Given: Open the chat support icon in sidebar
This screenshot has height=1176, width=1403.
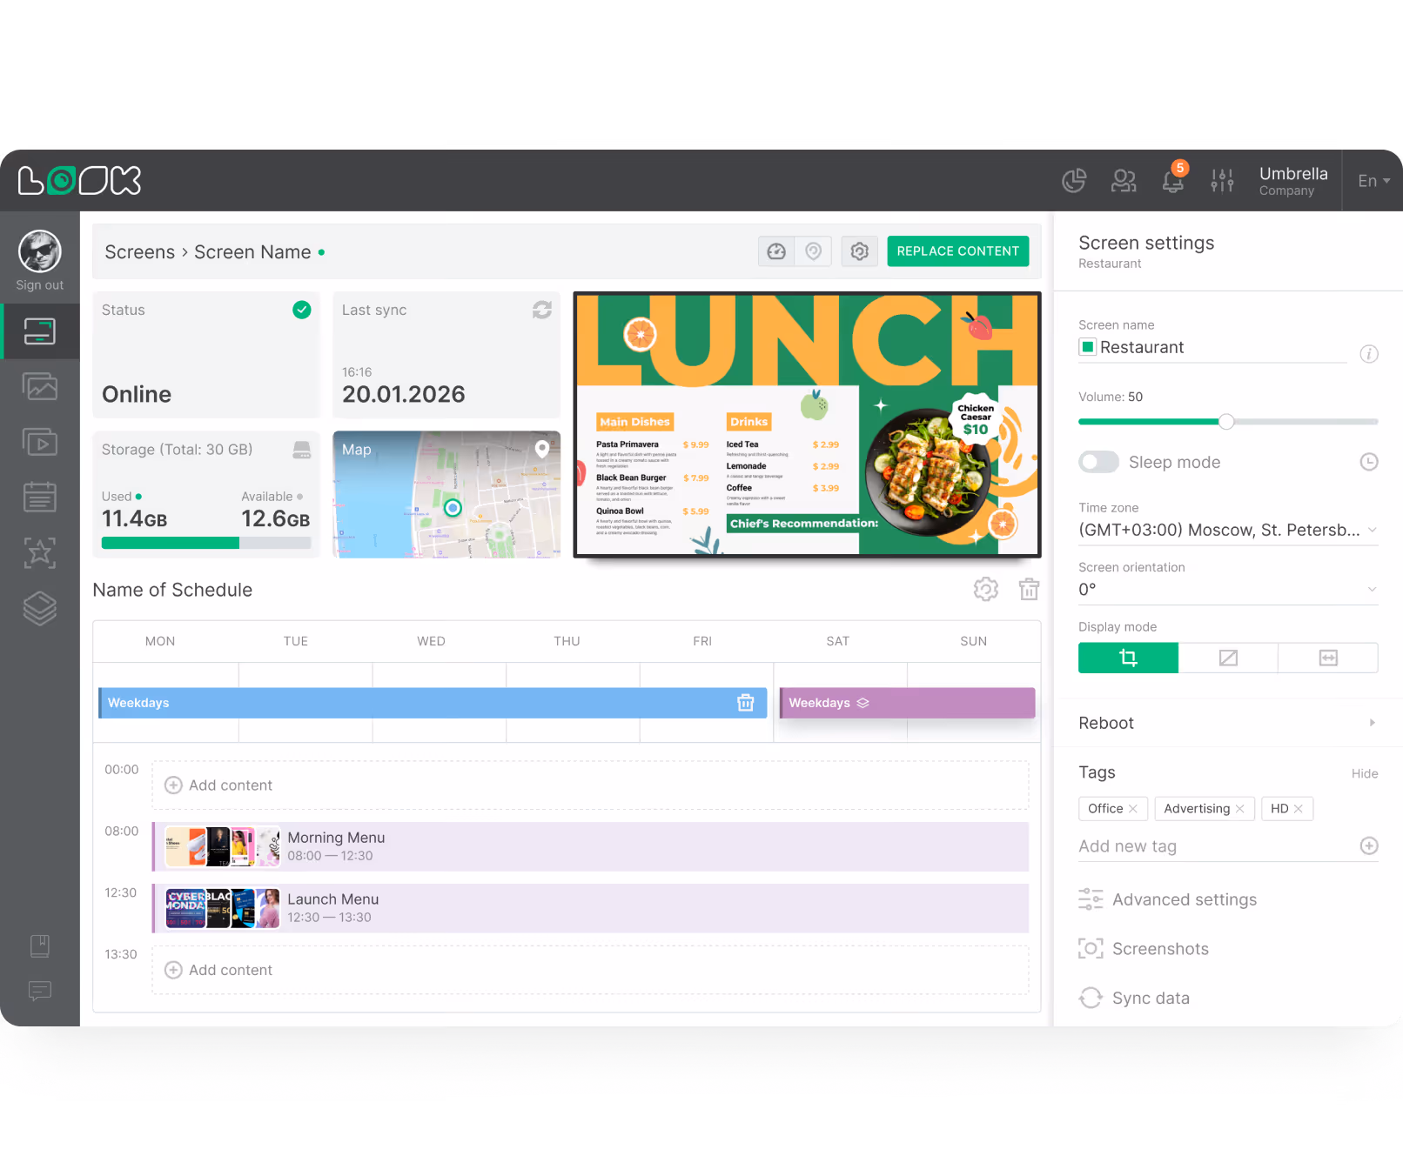Looking at the screenshot, I should [x=40, y=991].
